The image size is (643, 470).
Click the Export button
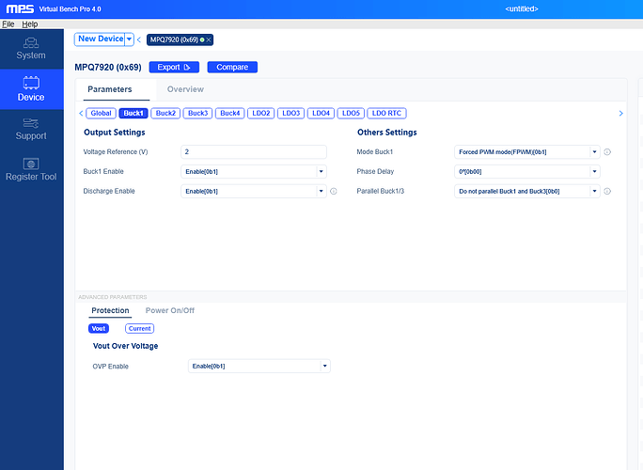(x=174, y=67)
